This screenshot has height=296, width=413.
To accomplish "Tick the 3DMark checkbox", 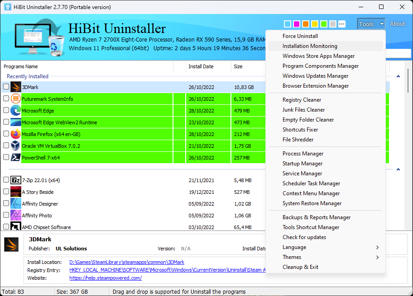I will click(6, 86).
